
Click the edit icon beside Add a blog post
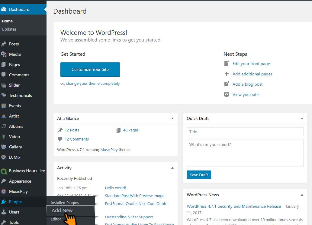tap(227, 84)
